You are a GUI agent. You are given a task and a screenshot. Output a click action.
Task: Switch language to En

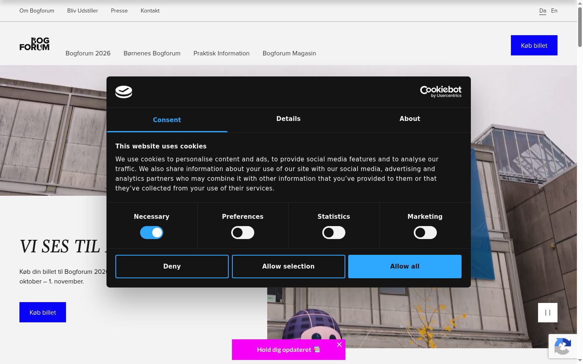click(554, 11)
